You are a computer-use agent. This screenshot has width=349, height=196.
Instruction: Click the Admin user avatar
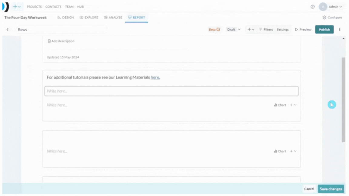click(323, 7)
